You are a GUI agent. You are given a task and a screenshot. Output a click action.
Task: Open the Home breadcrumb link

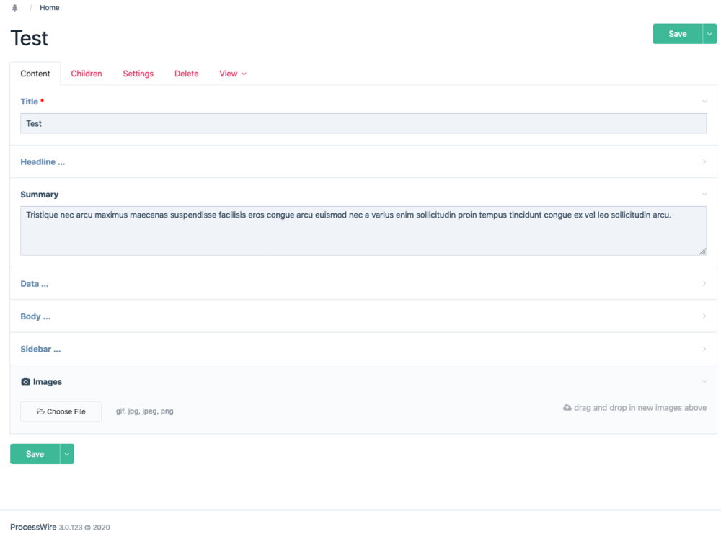tap(50, 8)
